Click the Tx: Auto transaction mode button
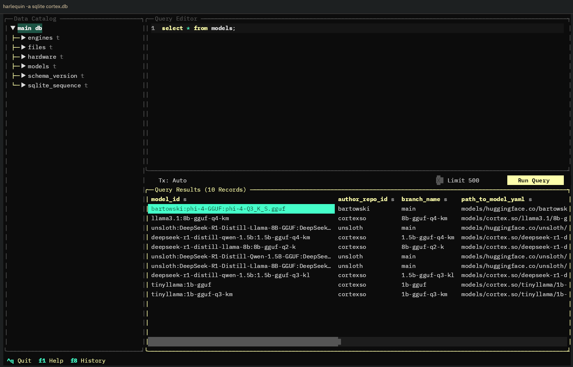The width and height of the screenshot is (573, 367). coord(173,181)
